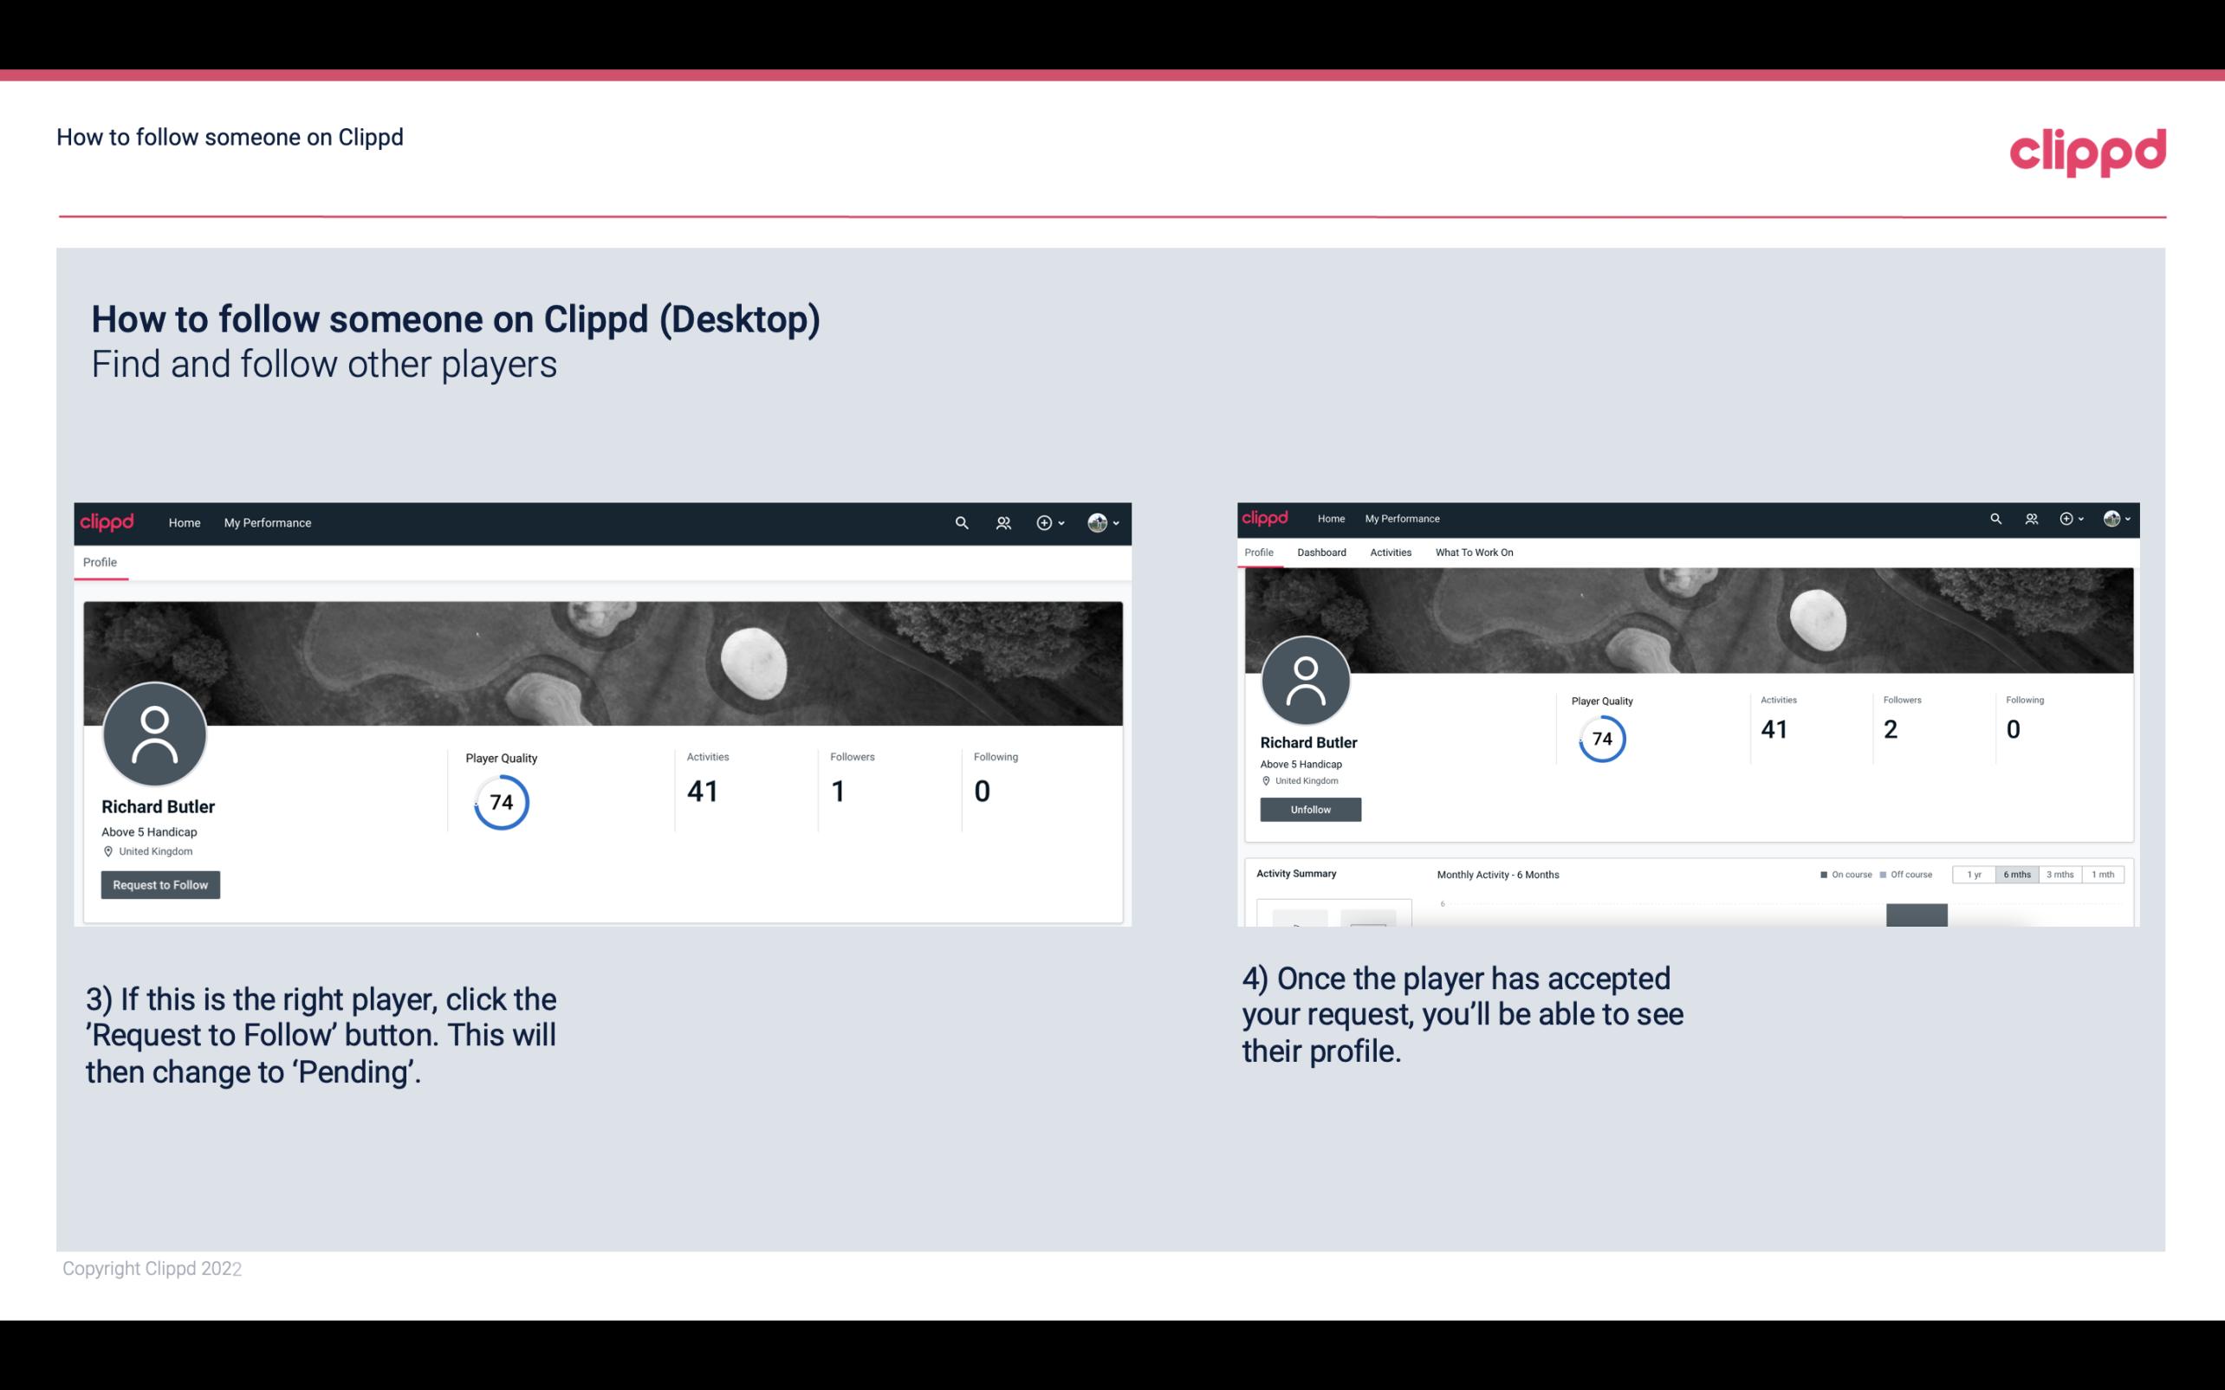Click the 'Request to Follow' button on profile

(x=160, y=884)
